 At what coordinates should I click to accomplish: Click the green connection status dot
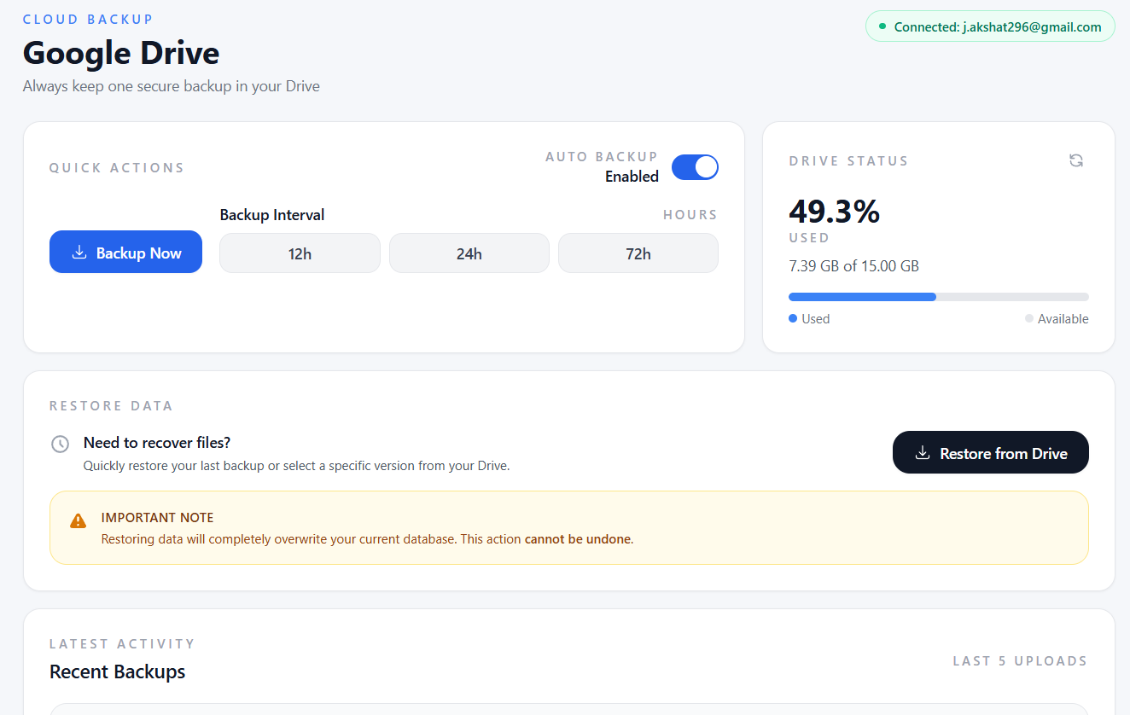(x=882, y=26)
